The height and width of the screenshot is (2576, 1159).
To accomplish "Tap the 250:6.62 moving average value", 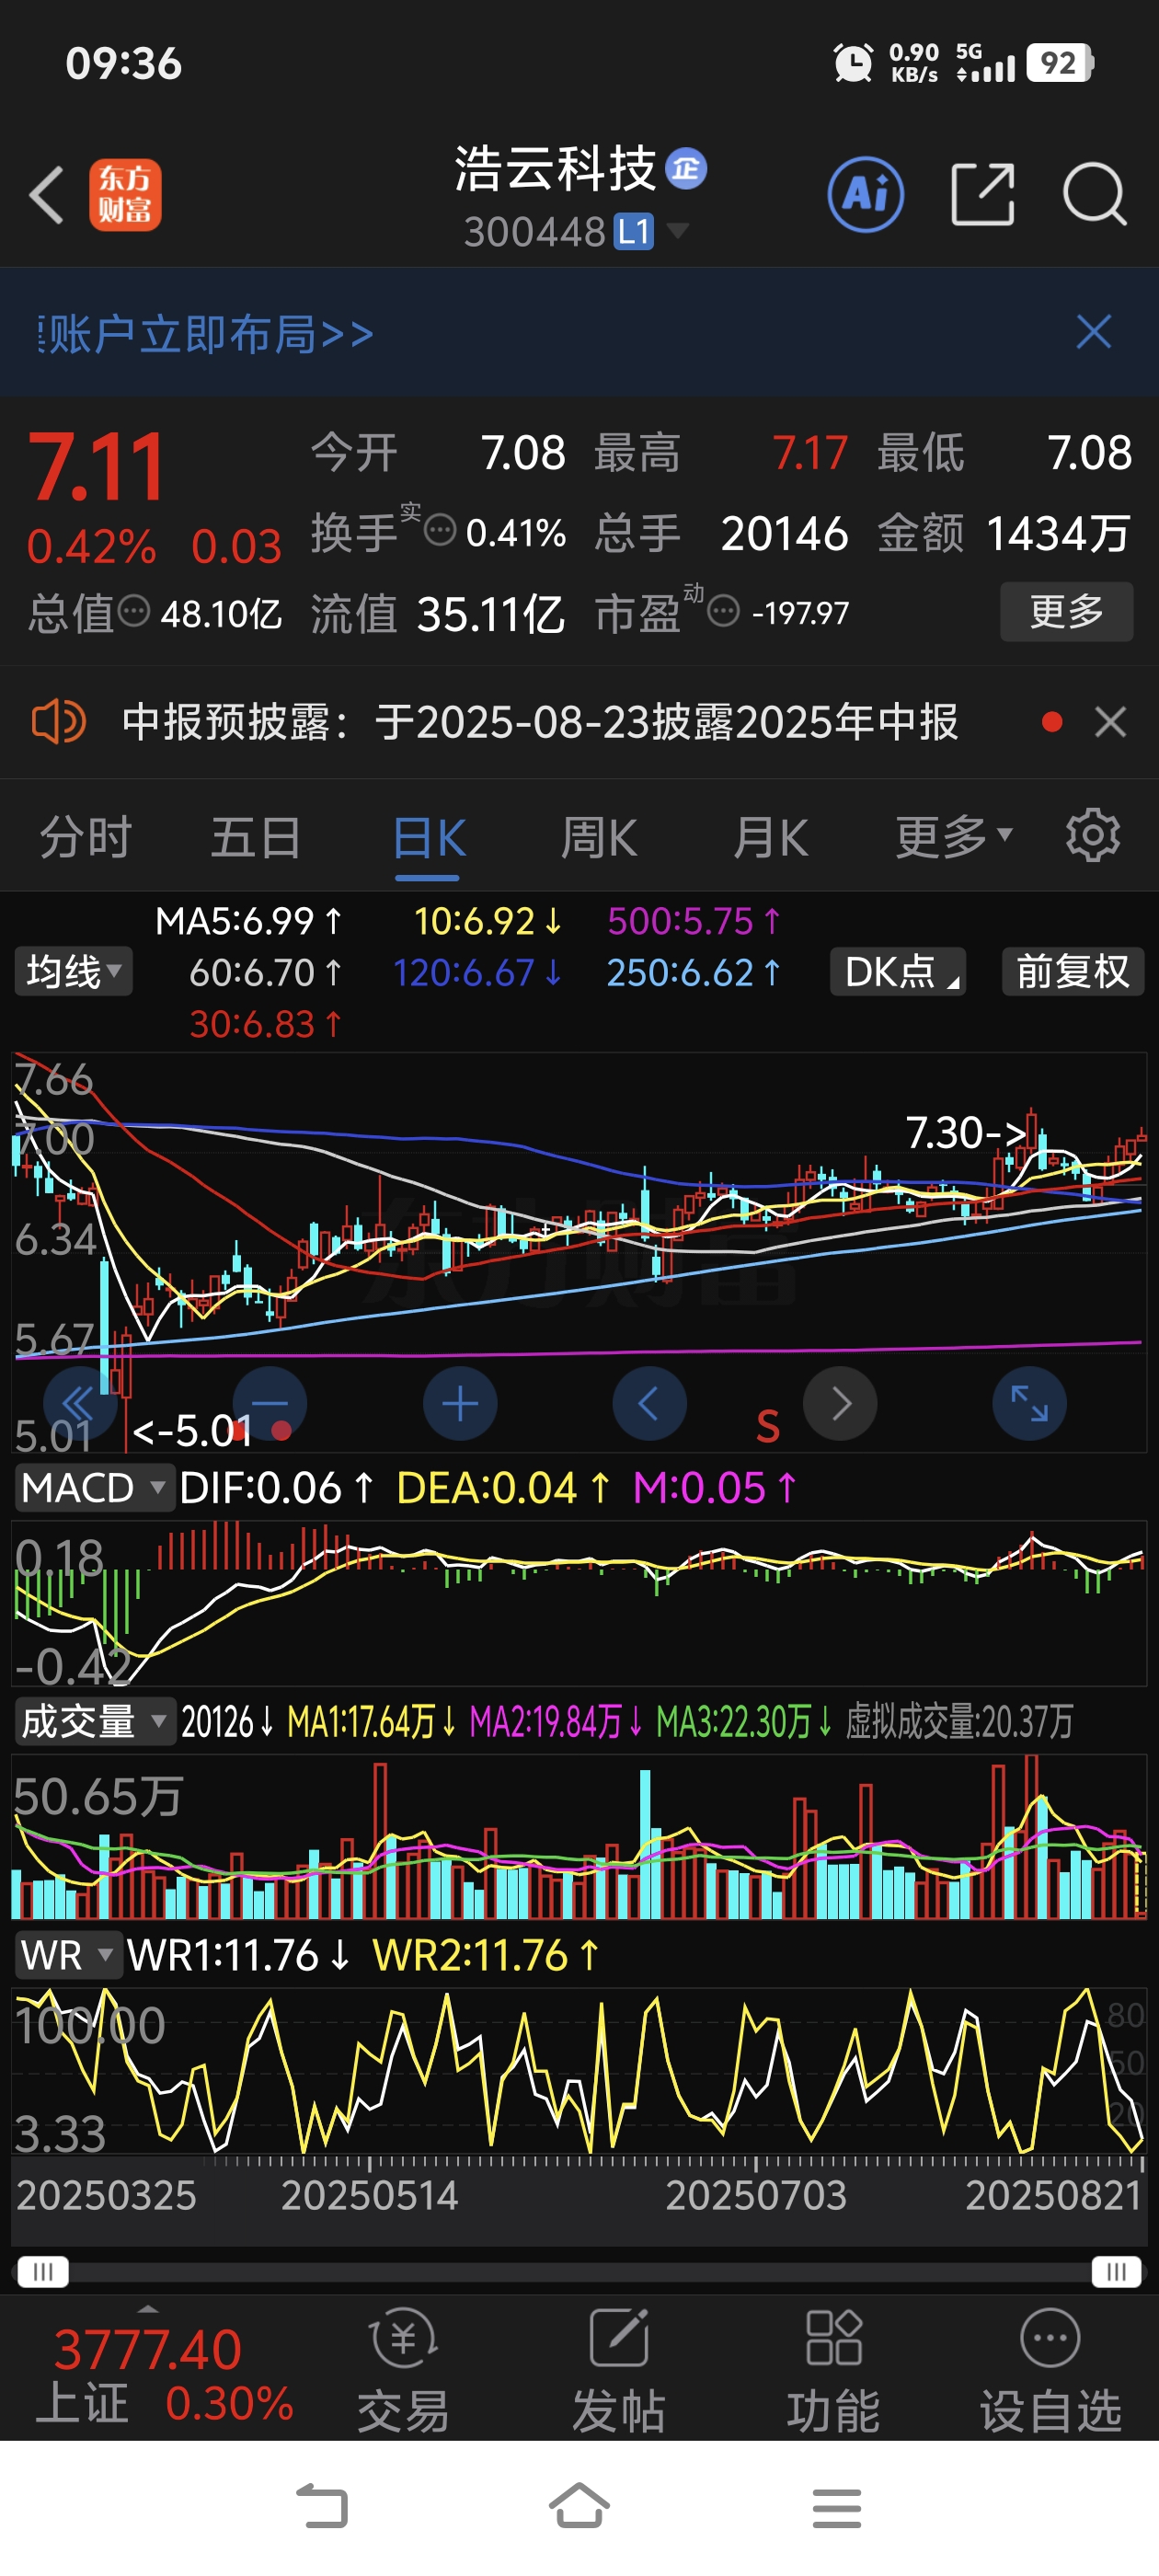I will click(x=694, y=973).
